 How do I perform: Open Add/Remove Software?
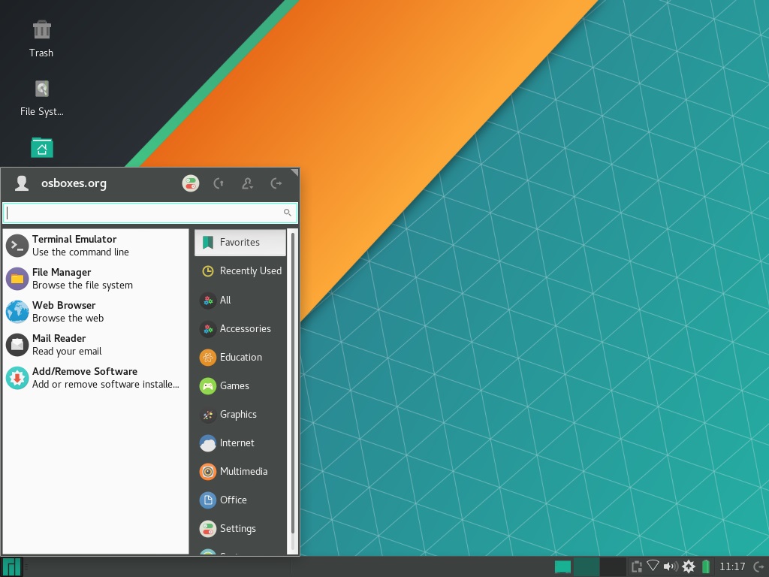point(84,377)
